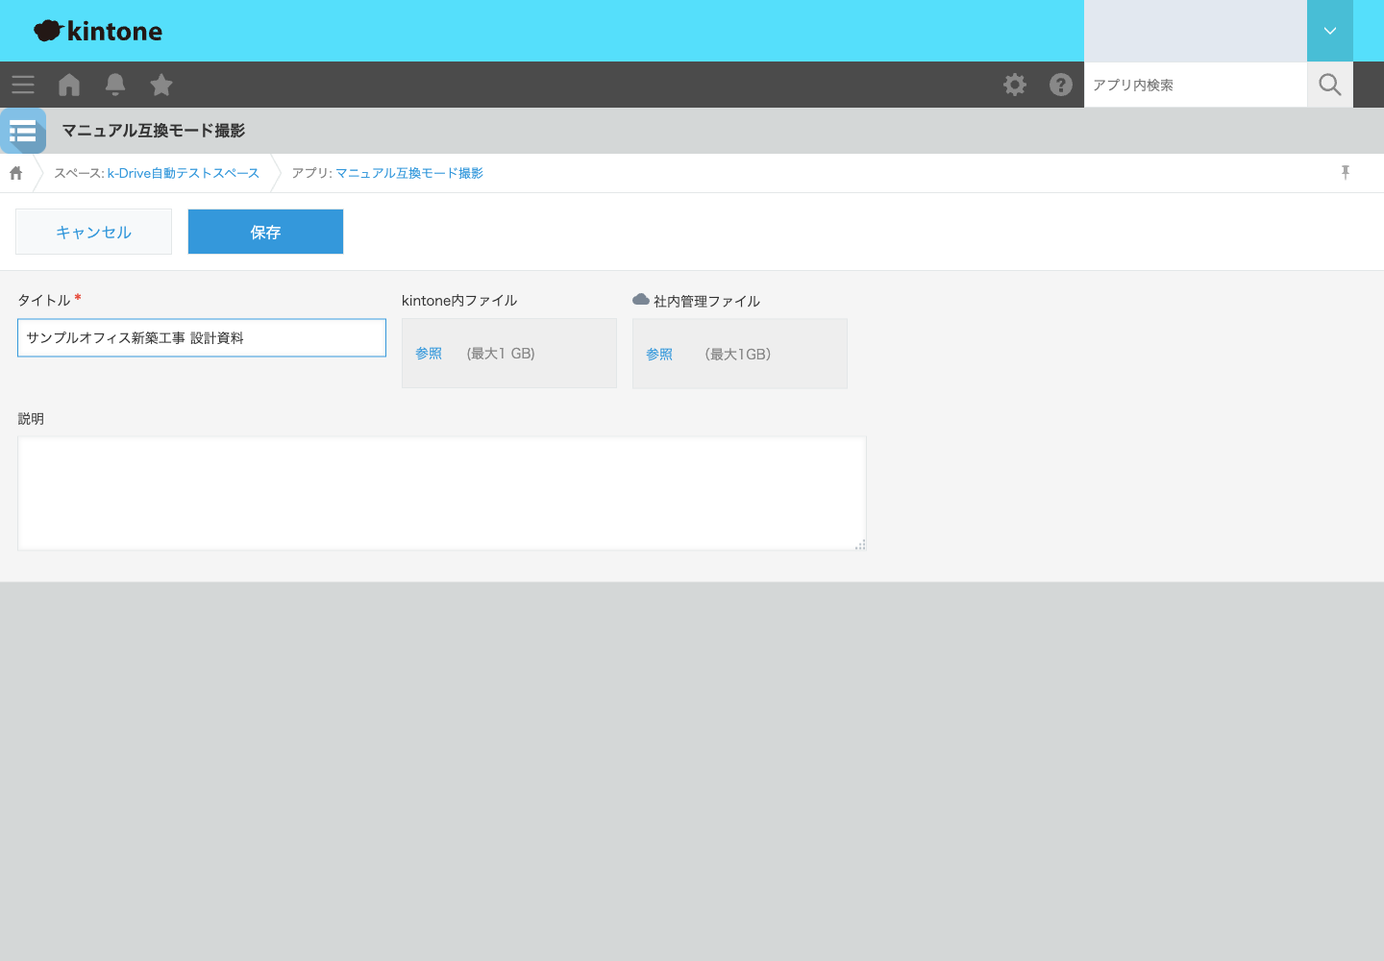1384x961 pixels.
Task: Click the kintone logo
Action: pos(98,31)
